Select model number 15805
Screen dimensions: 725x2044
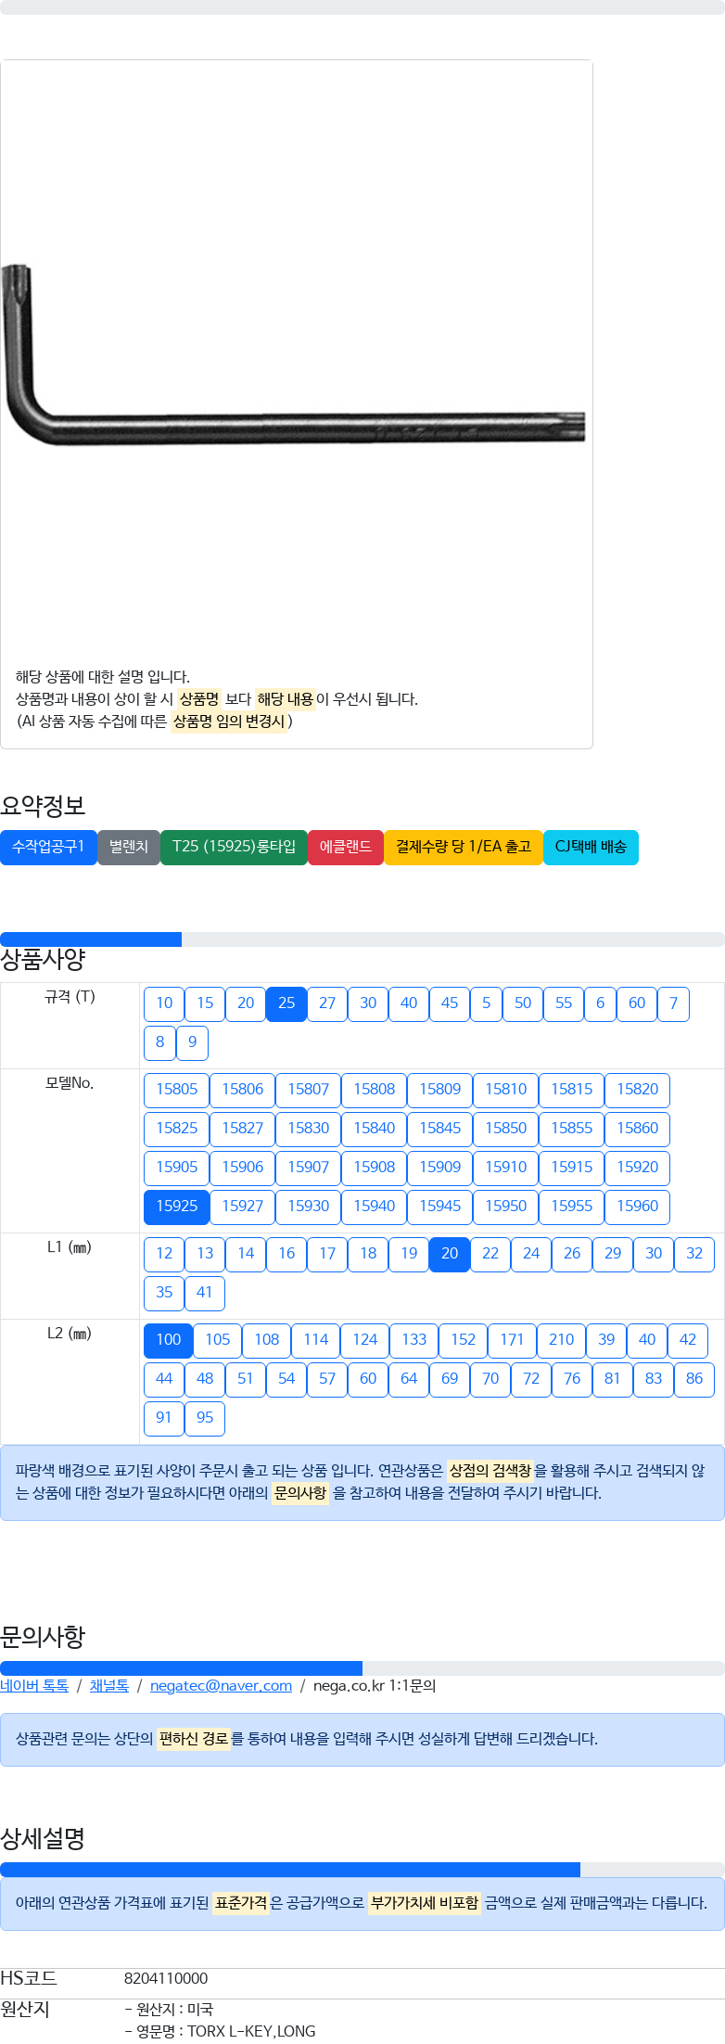tap(176, 1090)
